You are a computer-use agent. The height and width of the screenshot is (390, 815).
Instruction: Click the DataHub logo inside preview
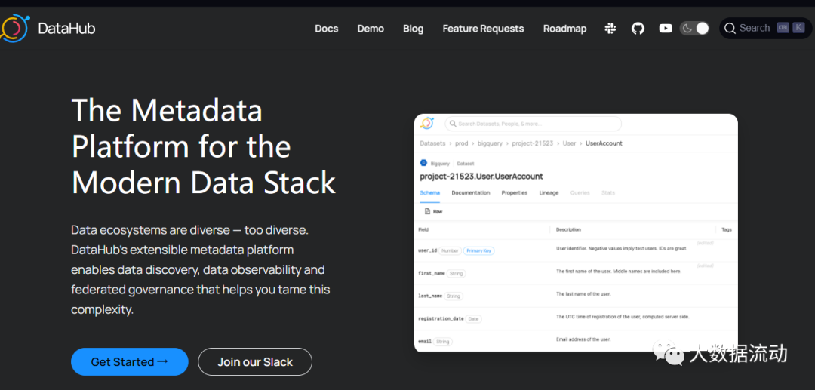(426, 124)
